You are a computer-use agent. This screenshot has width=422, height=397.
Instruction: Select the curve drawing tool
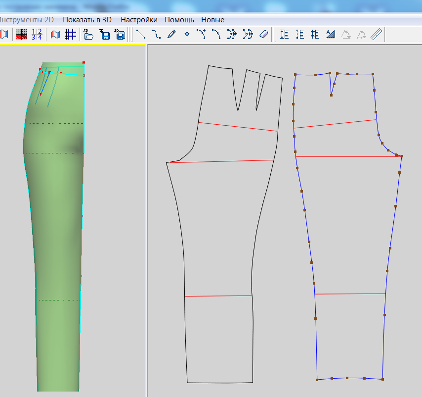pyautogui.click(x=156, y=35)
